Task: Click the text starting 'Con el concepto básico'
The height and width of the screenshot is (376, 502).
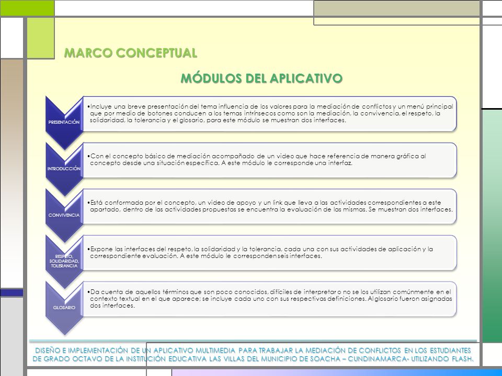Action: [x=256, y=160]
